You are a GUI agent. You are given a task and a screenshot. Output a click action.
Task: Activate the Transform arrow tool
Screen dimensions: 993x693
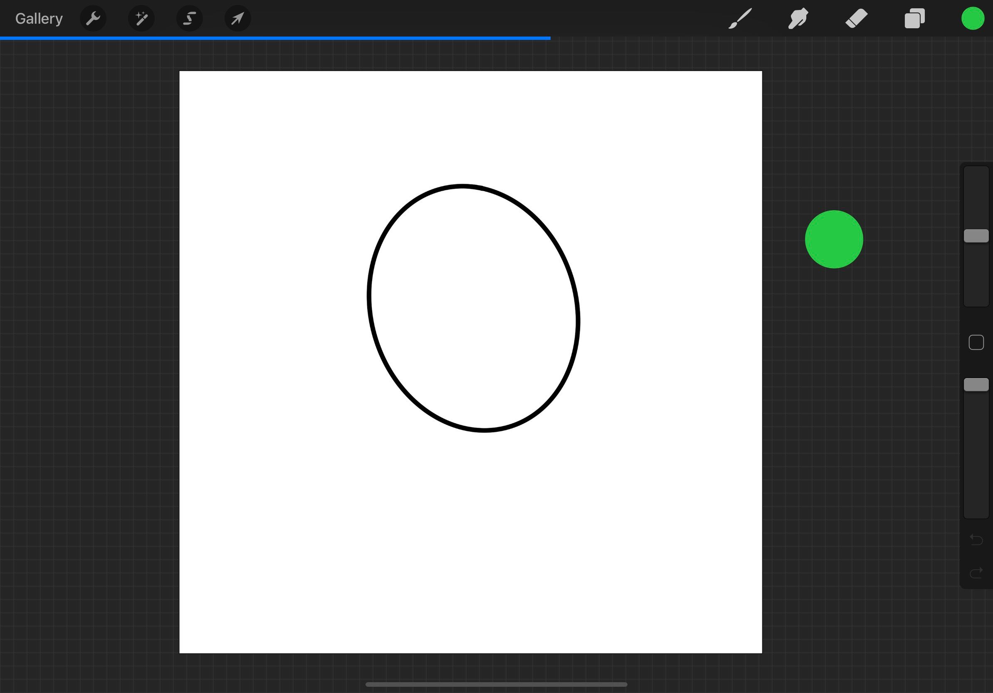pos(237,18)
